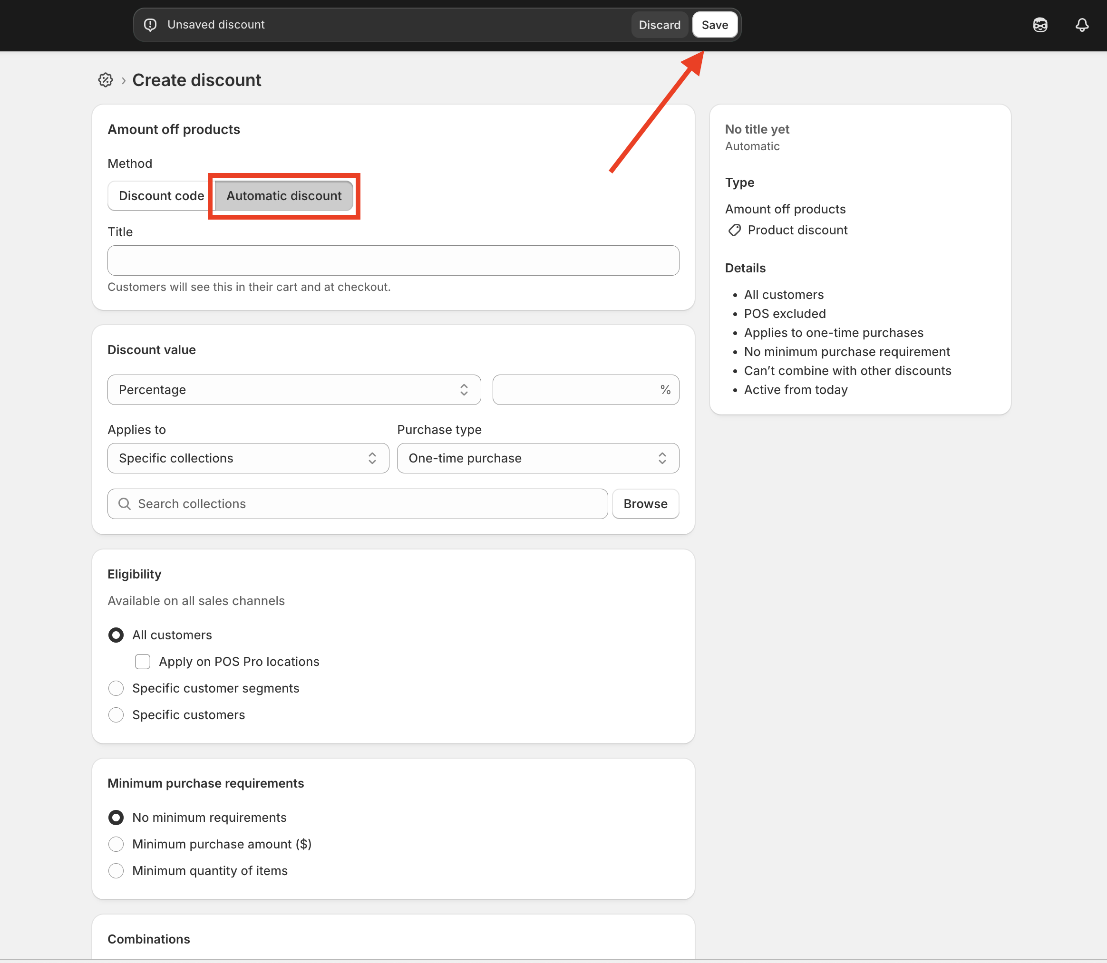Enable Apply on POS Pro locations
Viewport: 1107px width, 963px height.
pos(143,662)
